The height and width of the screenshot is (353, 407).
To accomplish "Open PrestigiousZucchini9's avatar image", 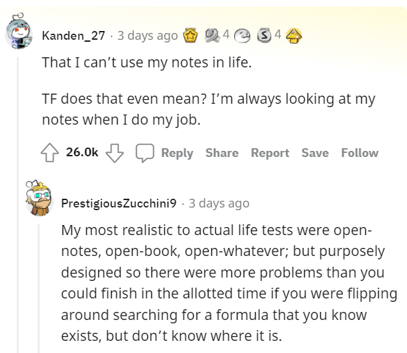I will (39, 199).
